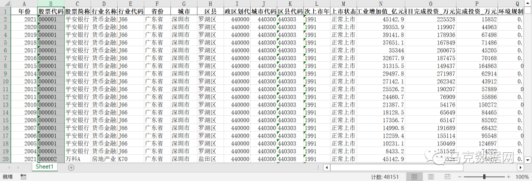
Task: Select column D header
Action: pyautogui.click(x=104, y=4)
